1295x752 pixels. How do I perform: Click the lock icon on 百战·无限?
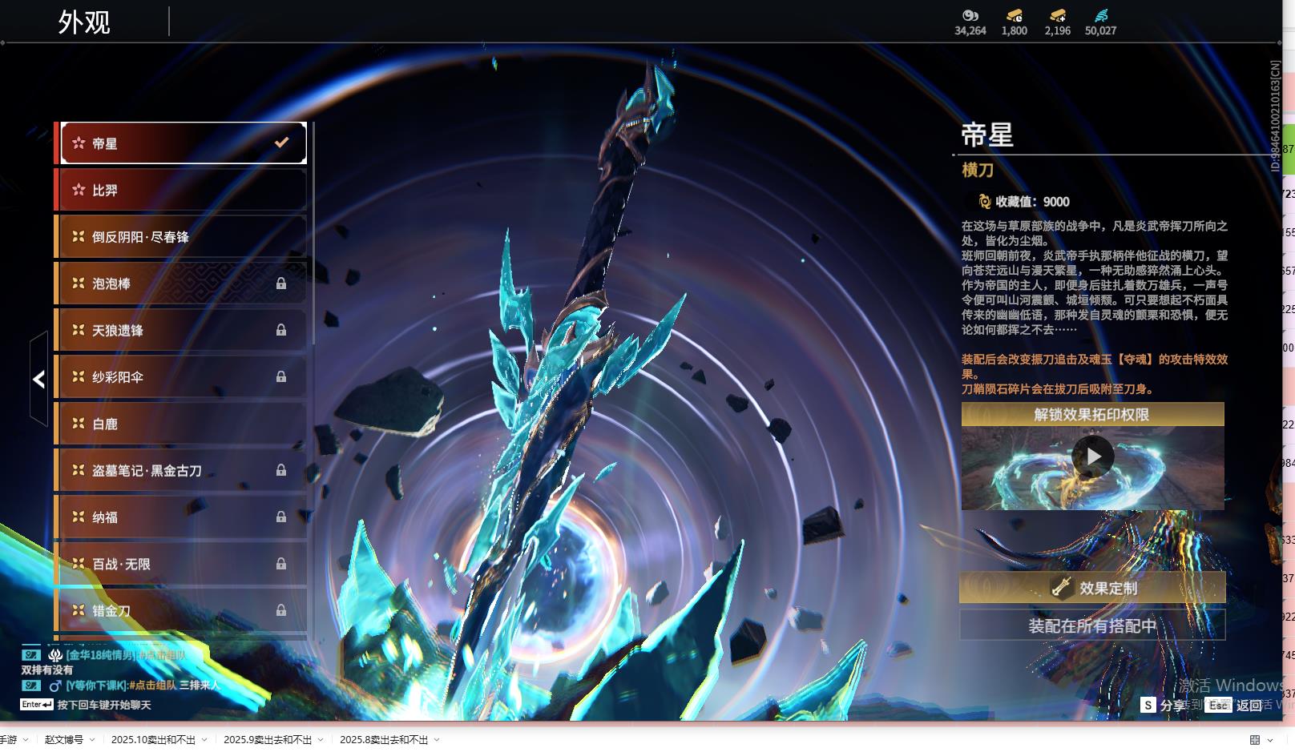(x=281, y=564)
